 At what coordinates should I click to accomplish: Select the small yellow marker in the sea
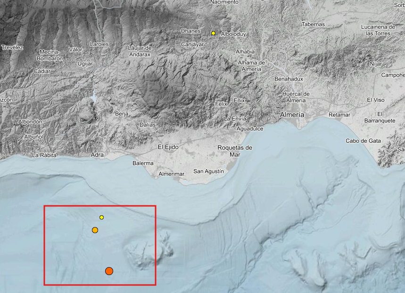coord(101,217)
